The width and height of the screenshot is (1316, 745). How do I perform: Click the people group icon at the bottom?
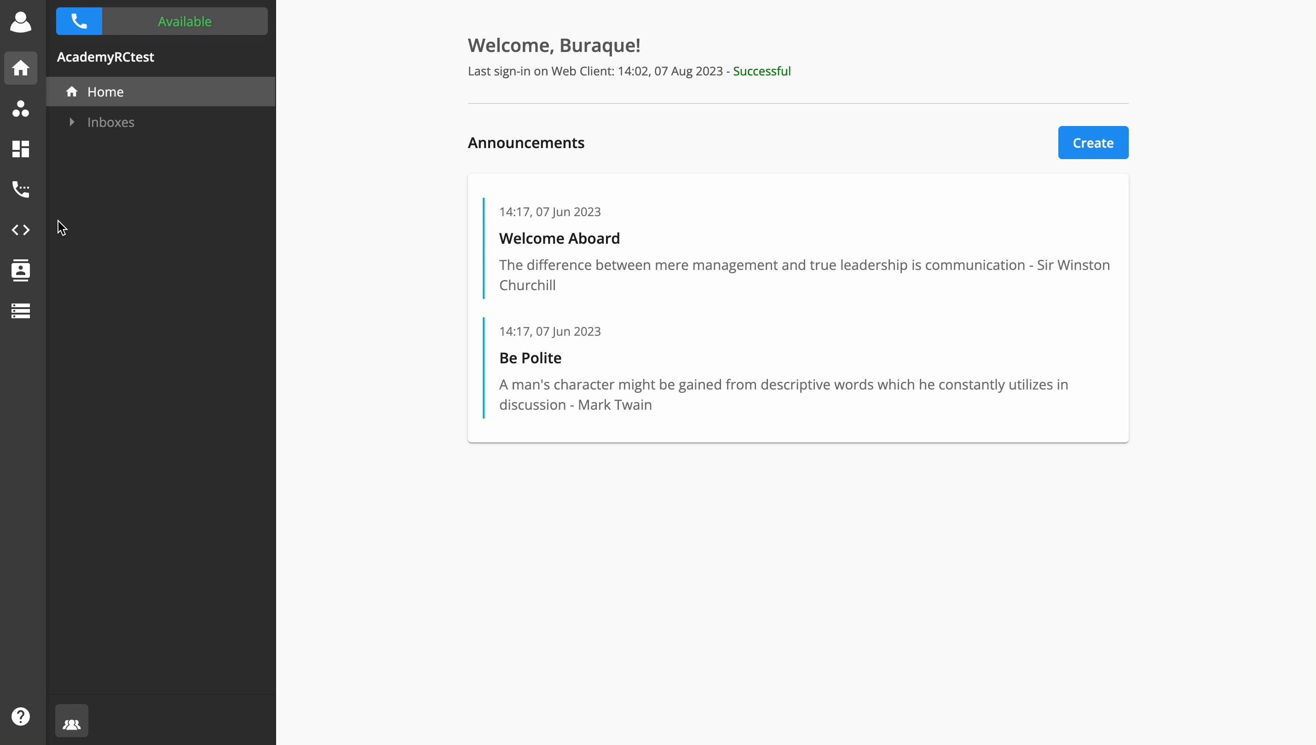(72, 721)
